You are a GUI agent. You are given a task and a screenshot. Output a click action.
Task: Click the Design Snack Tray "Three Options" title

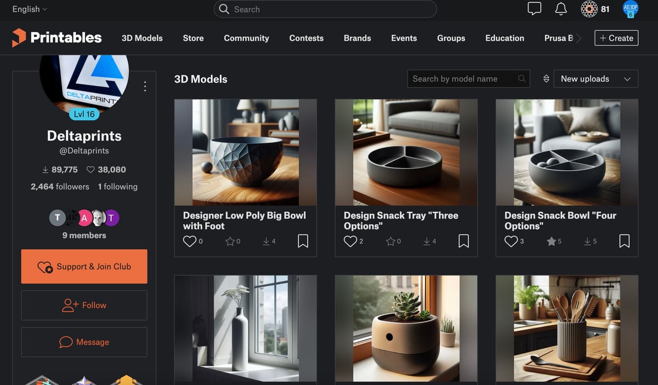(x=401, y=221)
